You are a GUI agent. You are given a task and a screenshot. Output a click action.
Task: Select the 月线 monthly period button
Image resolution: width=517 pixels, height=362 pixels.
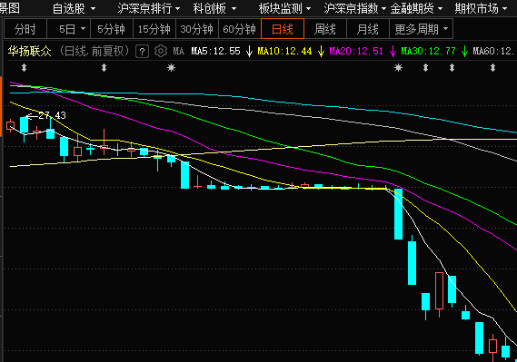point(368,29)
